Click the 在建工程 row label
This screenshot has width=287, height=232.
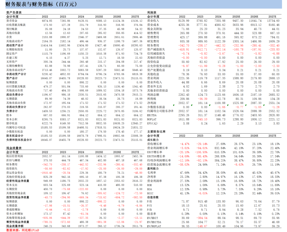pyautogui.click(x=12, y=58)
